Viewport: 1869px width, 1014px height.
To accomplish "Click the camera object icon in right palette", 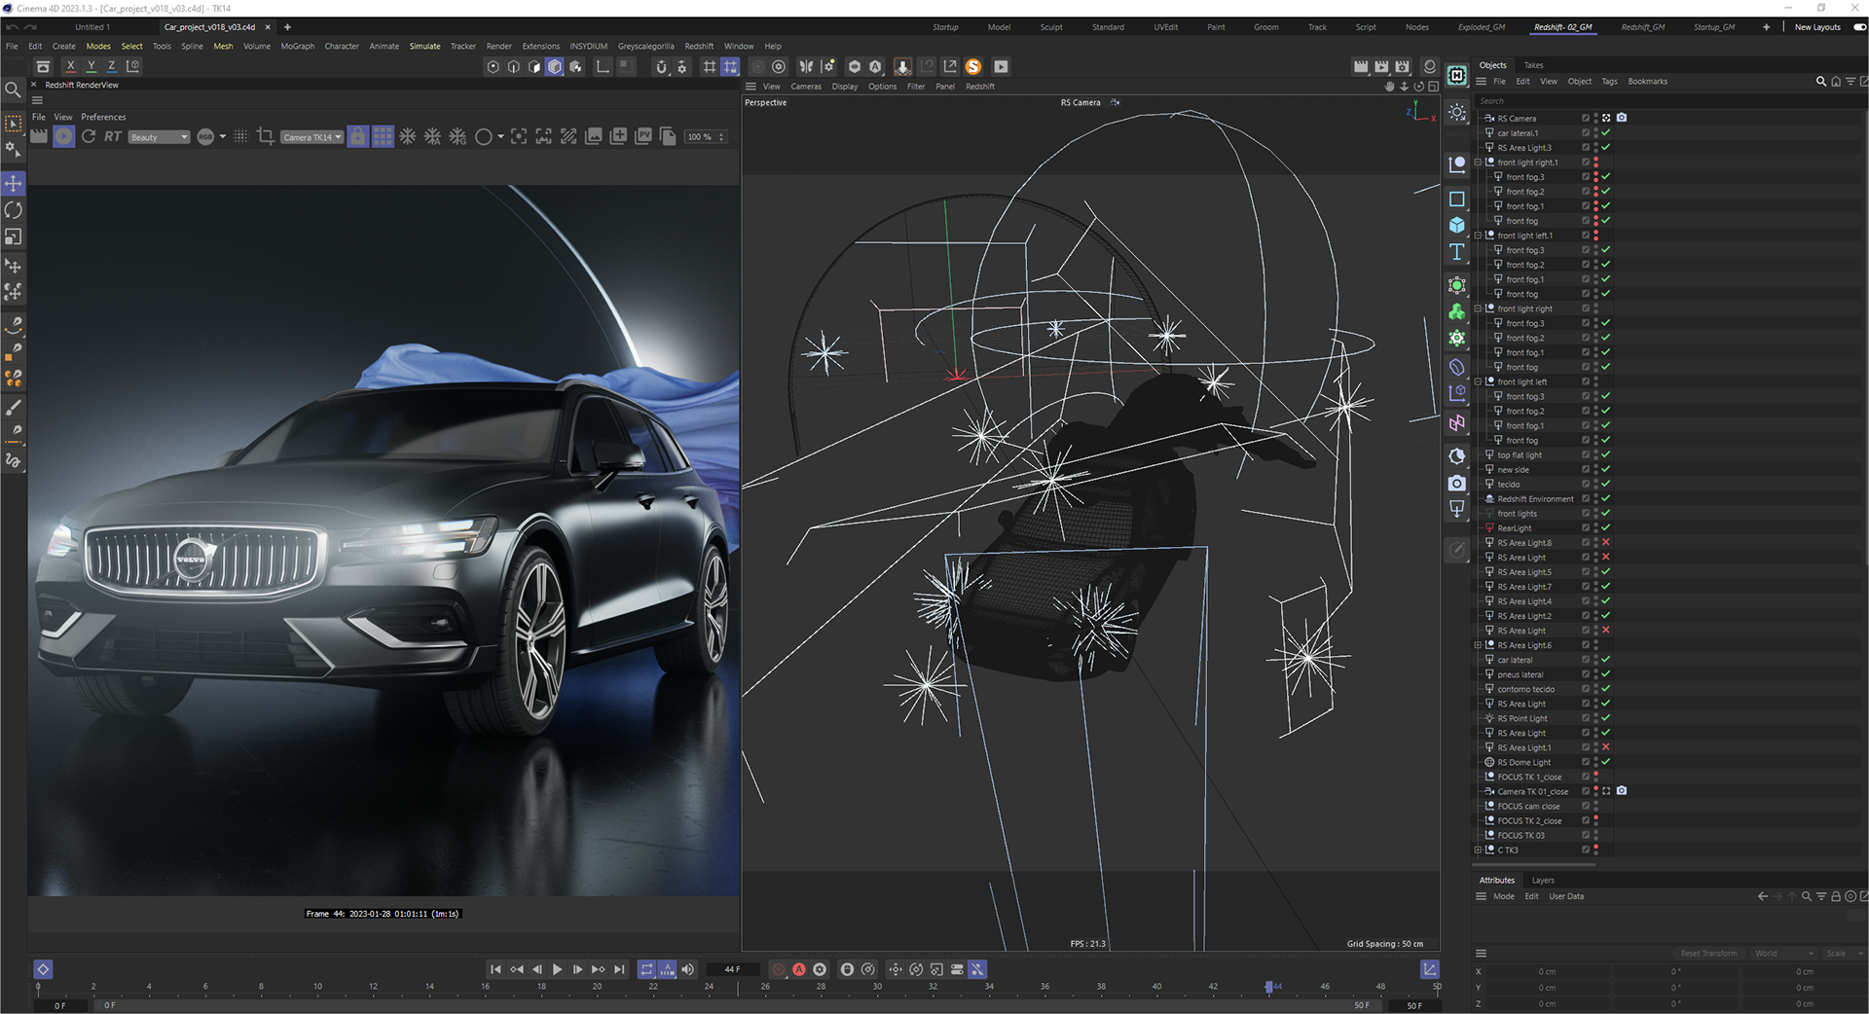I will pyautogui.click(x=1457, y=483).
